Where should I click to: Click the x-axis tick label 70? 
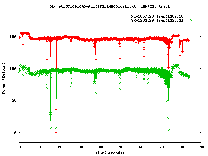coord(162,147)
